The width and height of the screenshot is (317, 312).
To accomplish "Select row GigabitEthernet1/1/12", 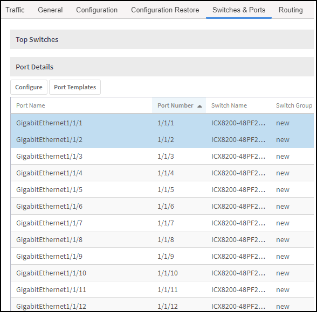I will [x=162, y=305].
